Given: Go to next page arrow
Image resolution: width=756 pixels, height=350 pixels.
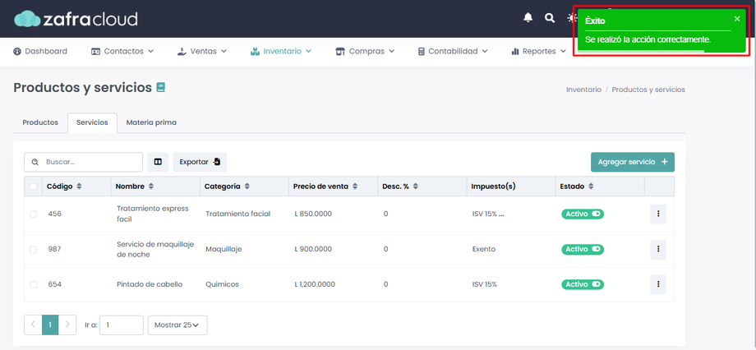Looking at the screenshot, I should tap(67, 325).
